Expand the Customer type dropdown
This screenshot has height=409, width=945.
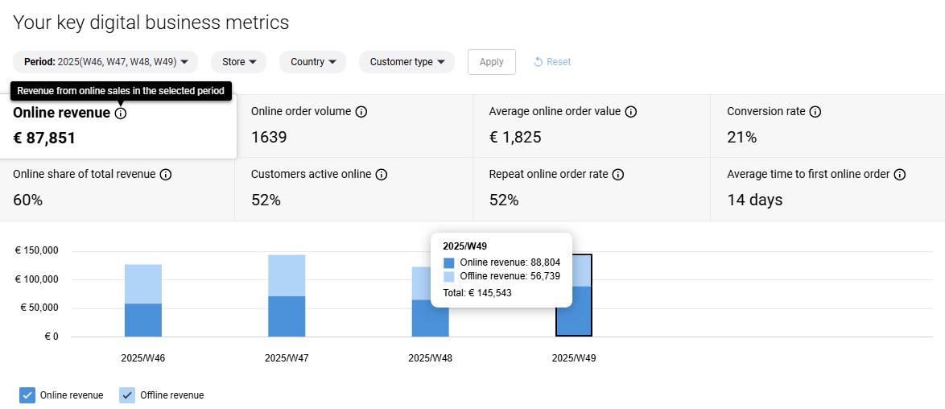coord(406,62)
